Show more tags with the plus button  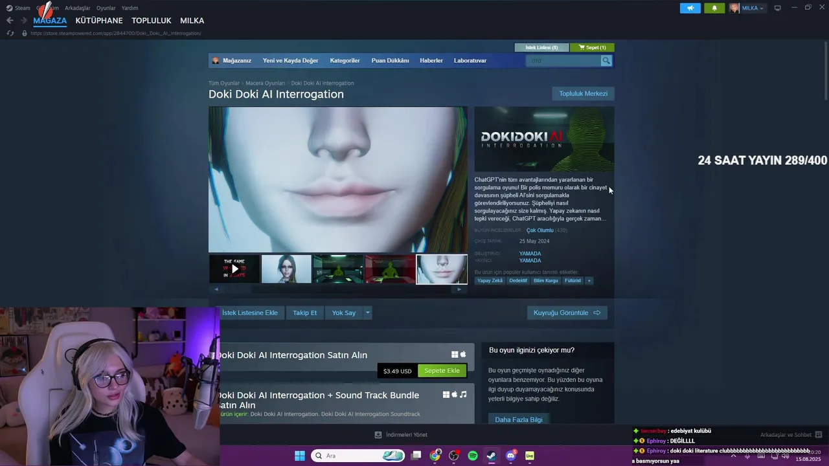[589, 281]
